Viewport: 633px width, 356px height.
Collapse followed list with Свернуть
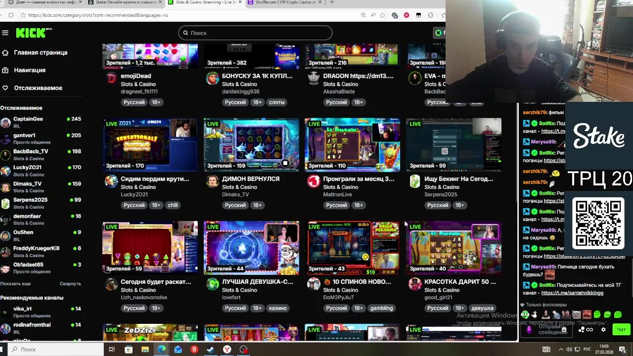point(70,284)
